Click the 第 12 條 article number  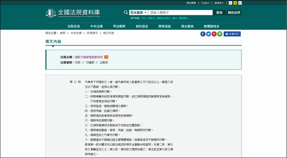[75, 82]
